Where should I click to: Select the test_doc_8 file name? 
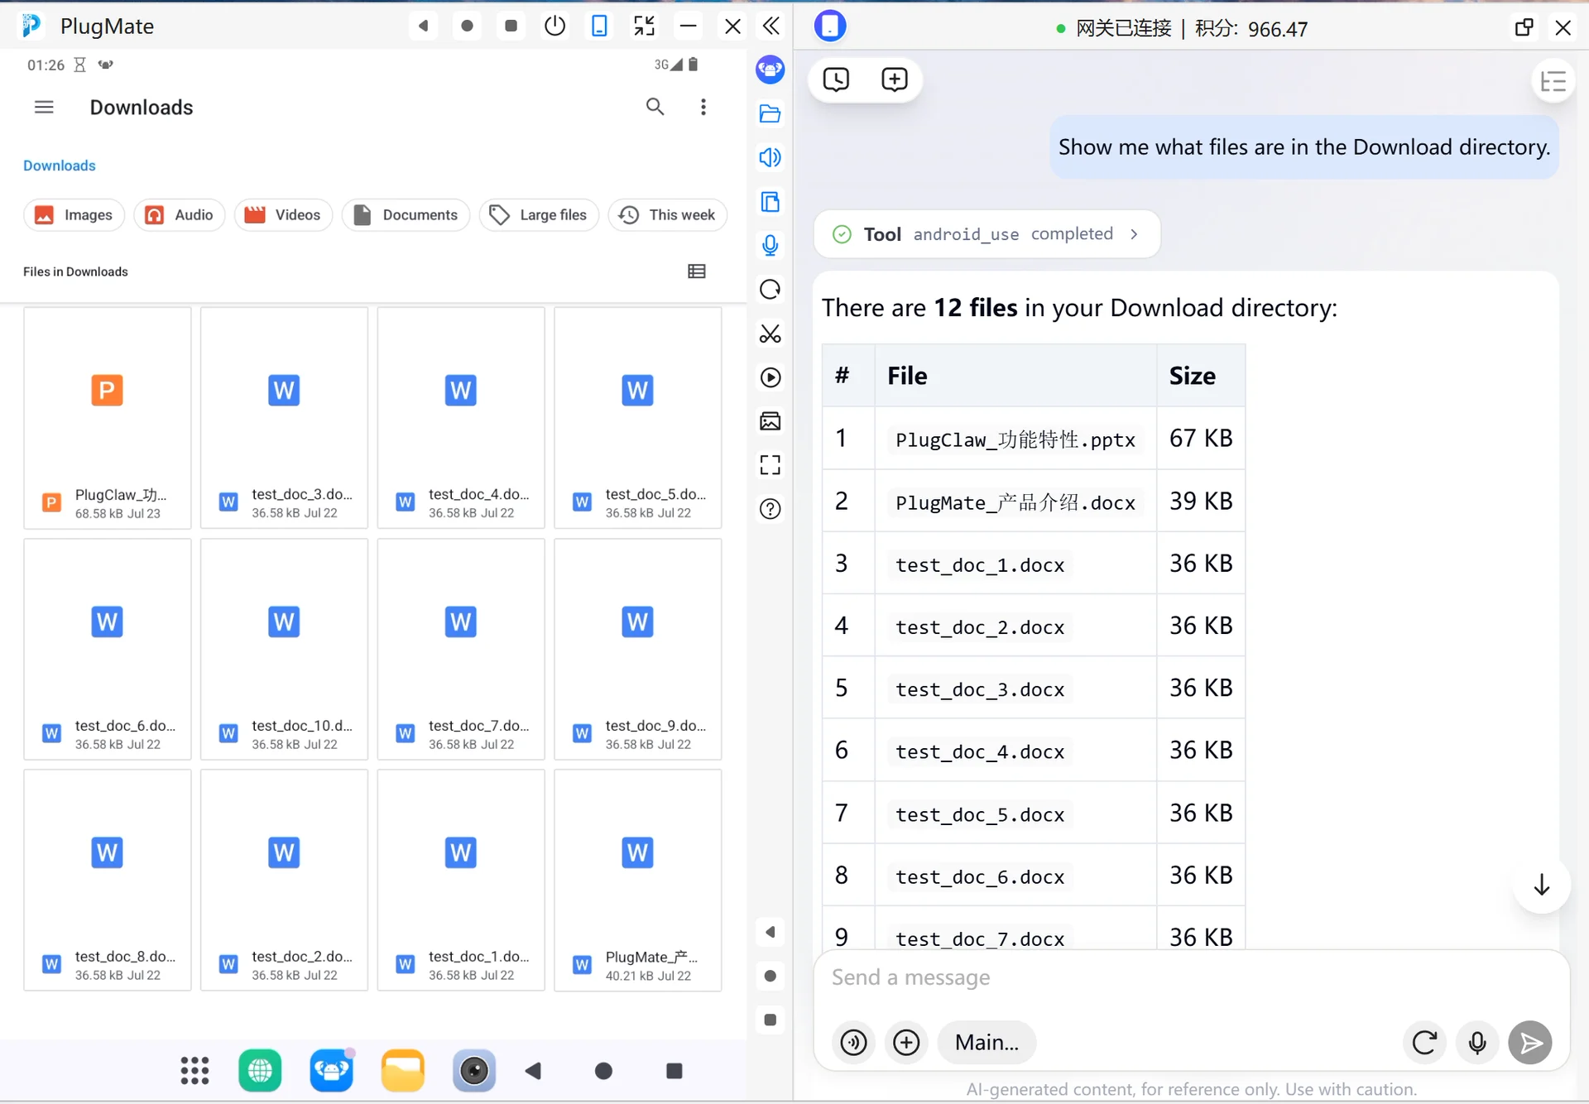point(125,957)
